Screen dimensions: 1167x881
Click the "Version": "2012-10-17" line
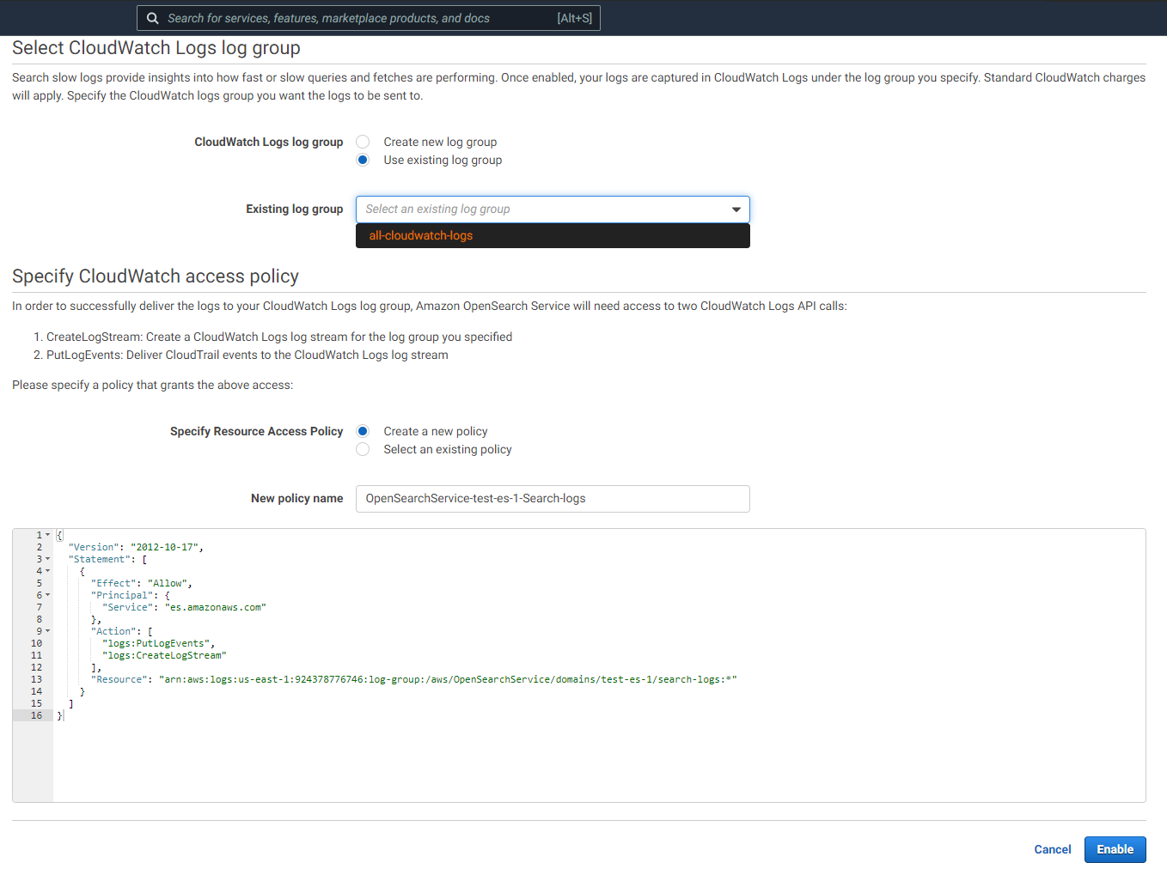[136, 547]
